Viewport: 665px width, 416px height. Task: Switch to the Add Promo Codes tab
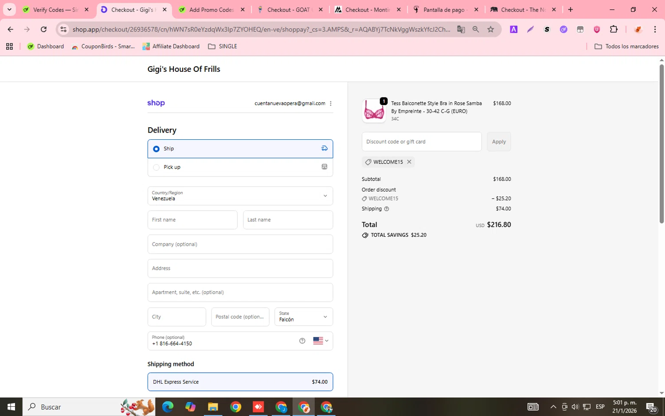click(x=211, y=10)
